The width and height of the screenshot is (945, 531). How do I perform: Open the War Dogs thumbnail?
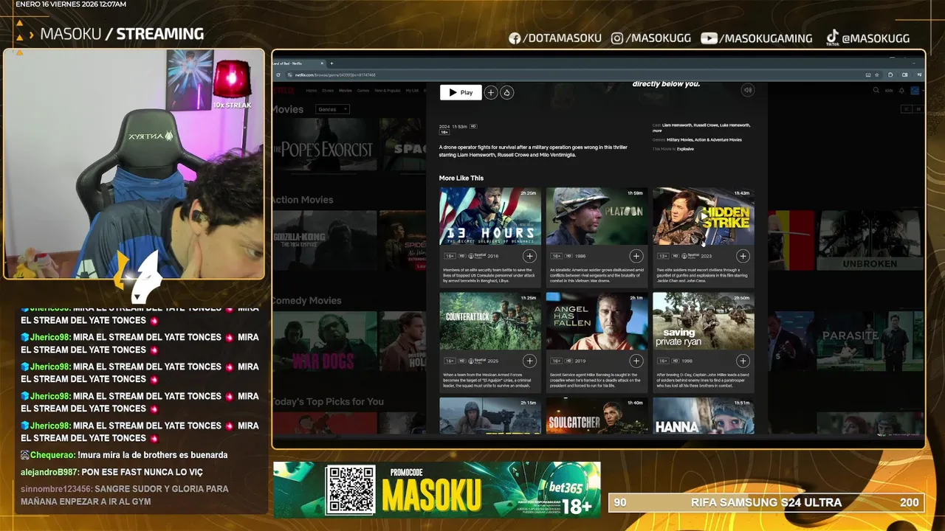click(325, 341)
